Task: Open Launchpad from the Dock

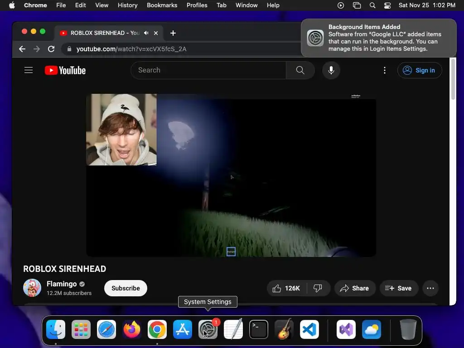Action: pos(81,329)
